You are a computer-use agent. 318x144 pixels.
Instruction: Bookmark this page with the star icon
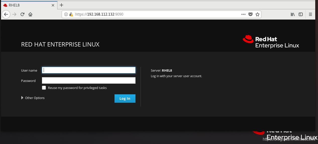tap(257, 14)
